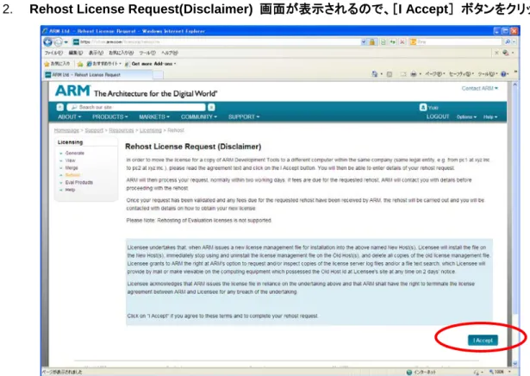530x376 pixels.
Task: Open the ABOUT navigation menu
Action: [x=69, y=116]
